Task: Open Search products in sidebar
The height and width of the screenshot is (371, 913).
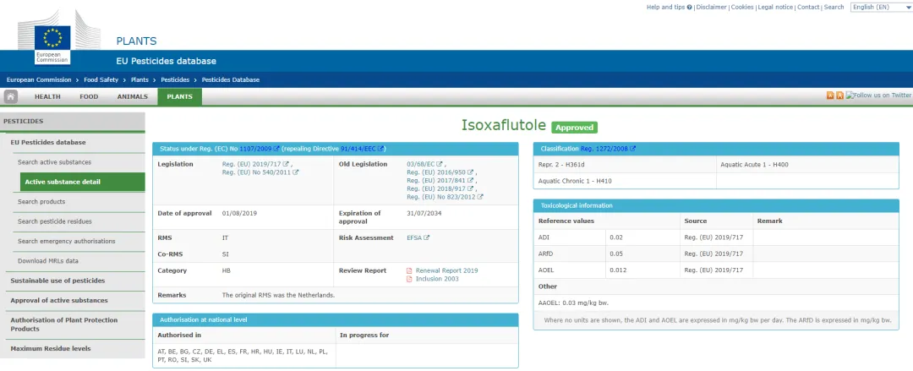Action: [41, 201]
